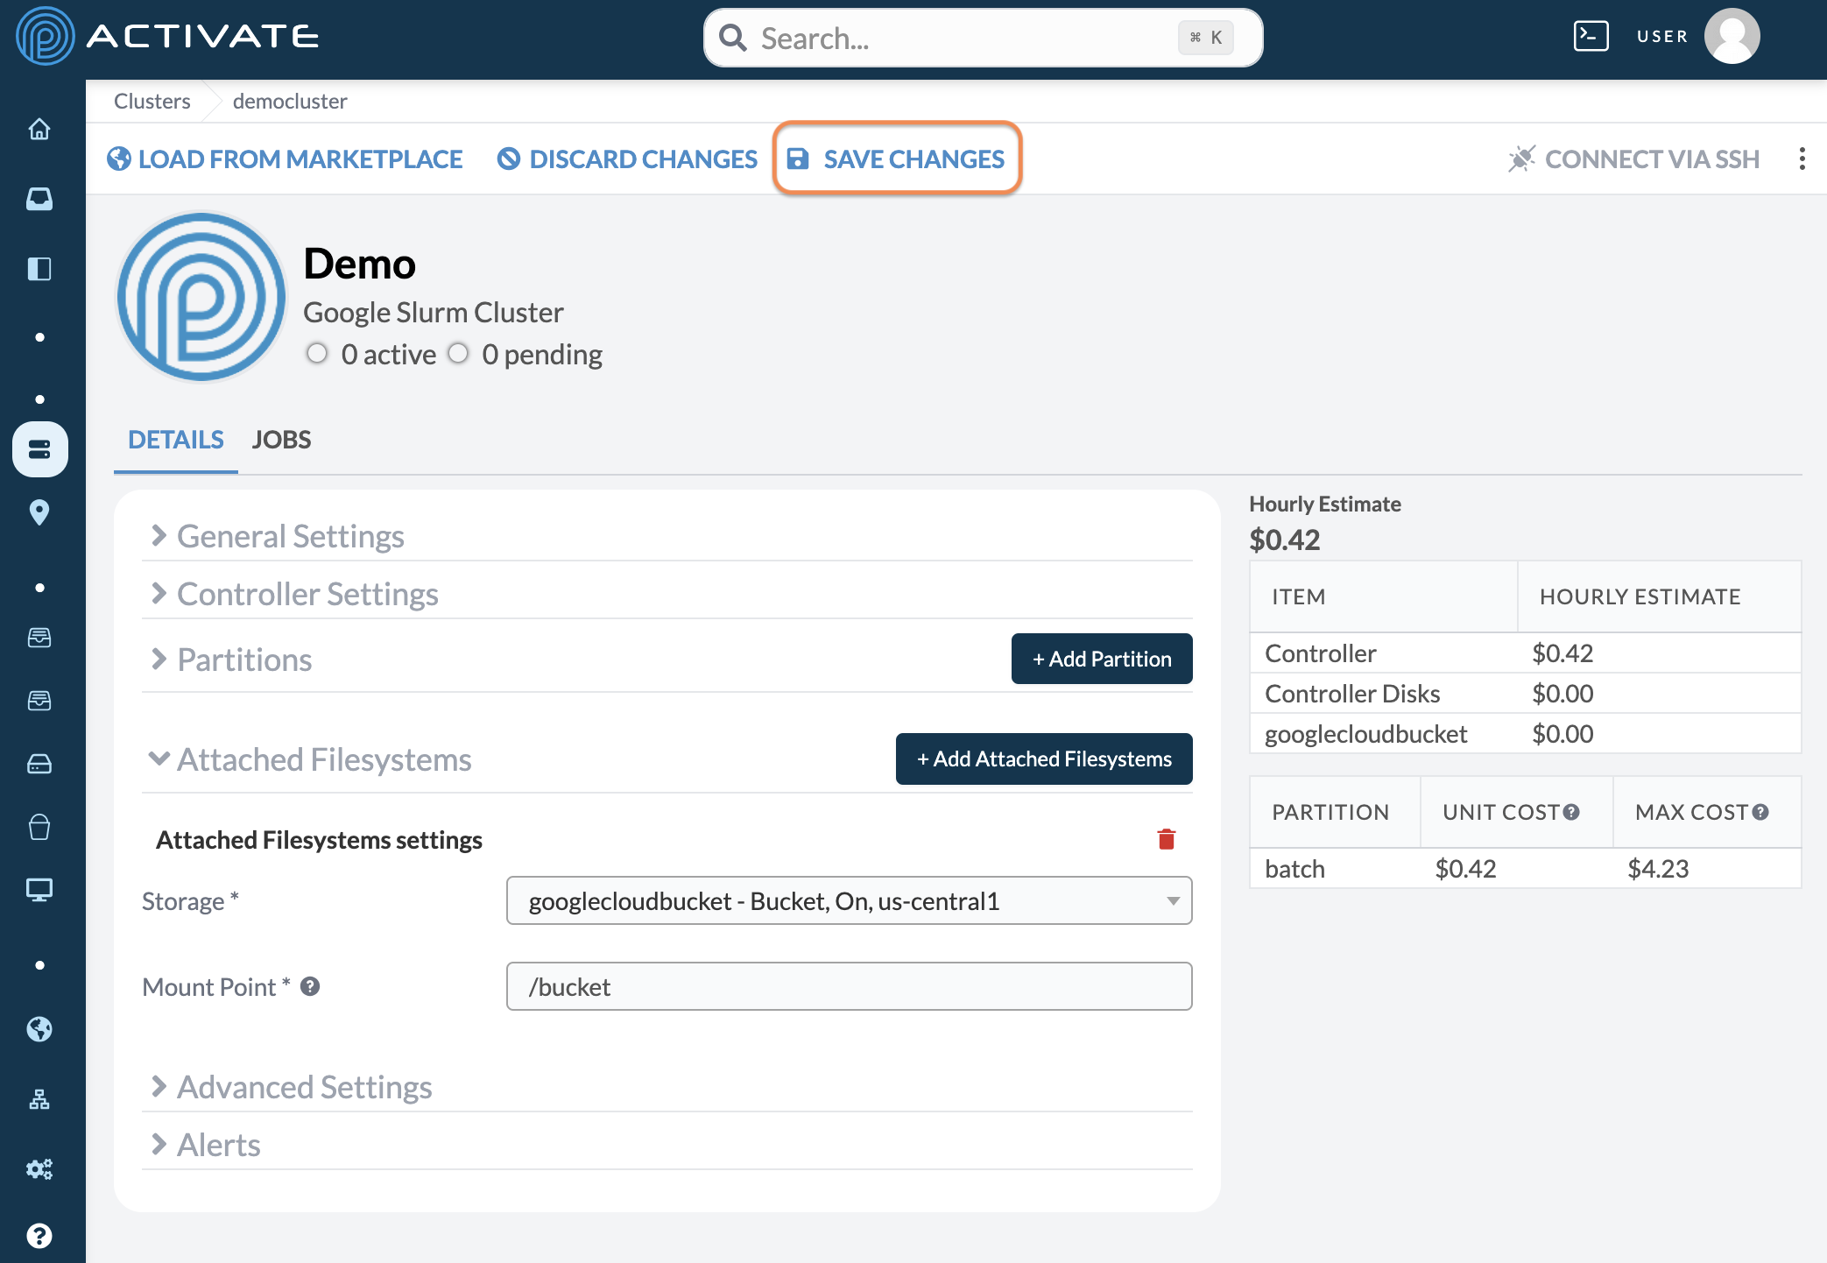Click the user avatar in header
Screen dimensions: 1827x1263
(x=1732, y=36)
